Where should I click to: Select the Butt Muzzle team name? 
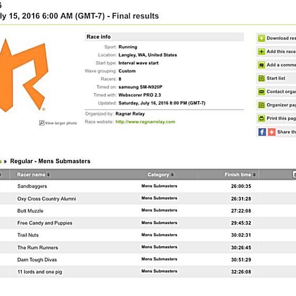(x=30, y=211)
